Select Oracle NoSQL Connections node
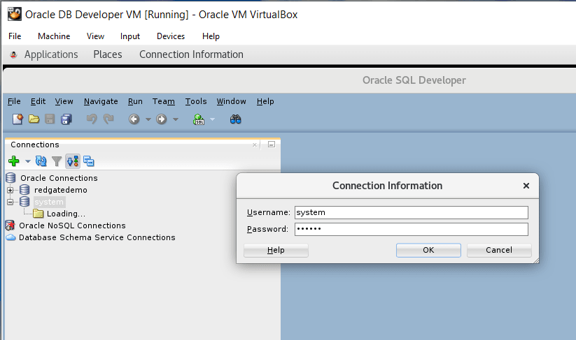Viewport: 576px width, 340px height. [x=72, y=226]
